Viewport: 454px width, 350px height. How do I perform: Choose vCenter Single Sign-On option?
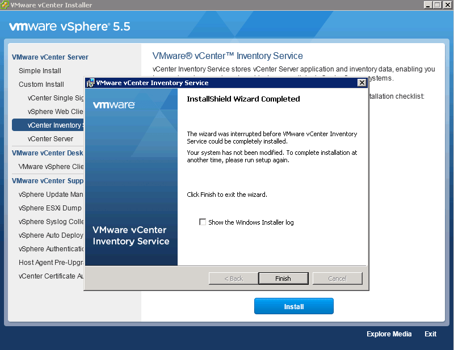coord(56,98)
